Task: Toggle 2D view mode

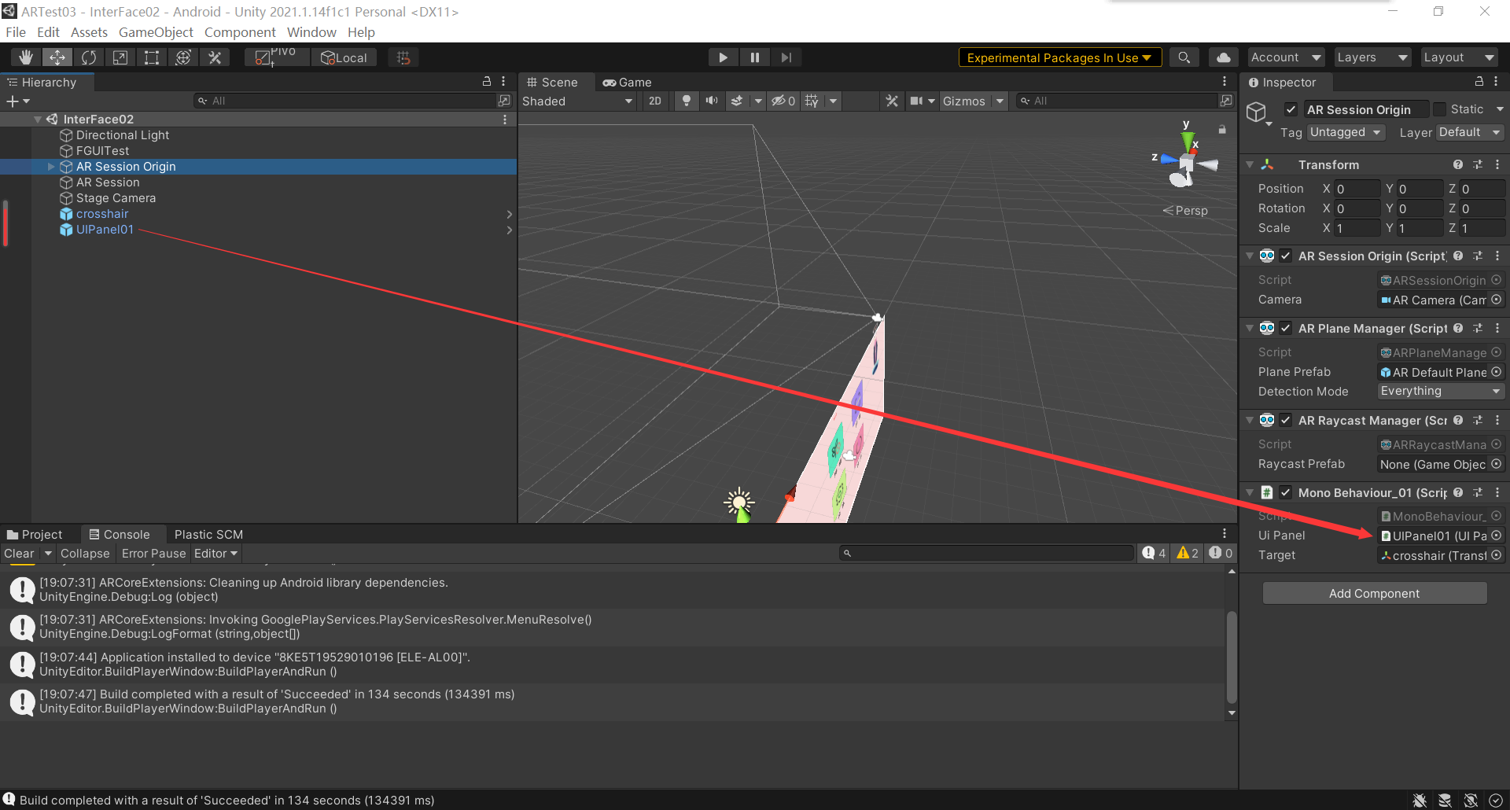Action: [x=654, y=101]
